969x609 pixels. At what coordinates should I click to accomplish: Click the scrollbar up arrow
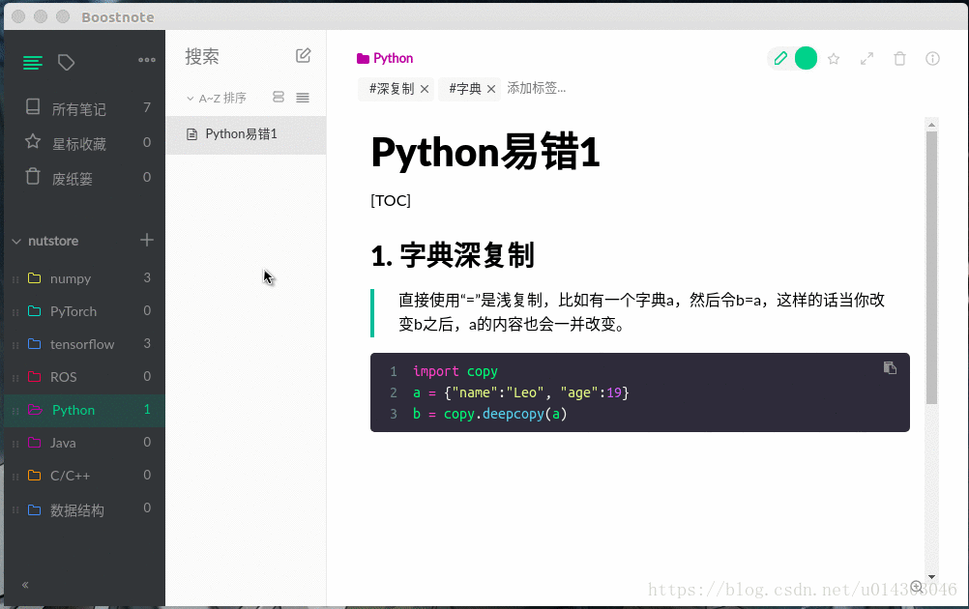[x=931, y=125]
